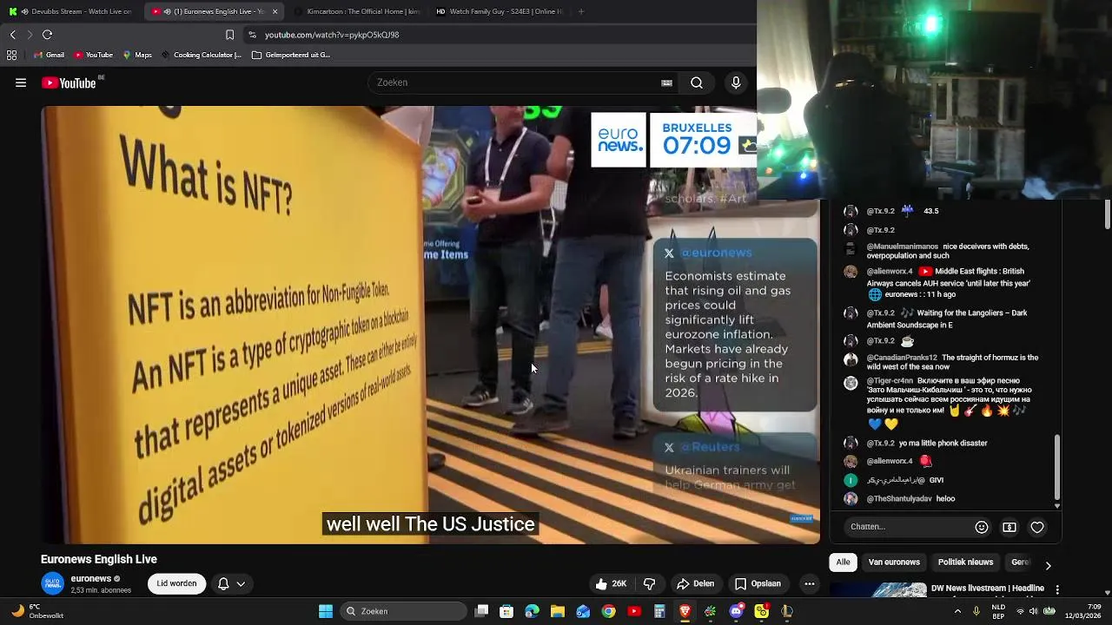Open Discord from the taskbar
The height and width of the screenshot is (625, 1112).
click(737, 611)
